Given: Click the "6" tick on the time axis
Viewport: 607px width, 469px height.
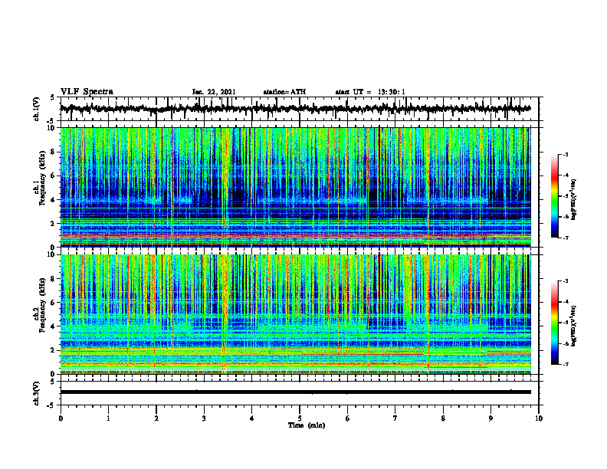Looking at the screenshot, I should click(x=348, y=418).
